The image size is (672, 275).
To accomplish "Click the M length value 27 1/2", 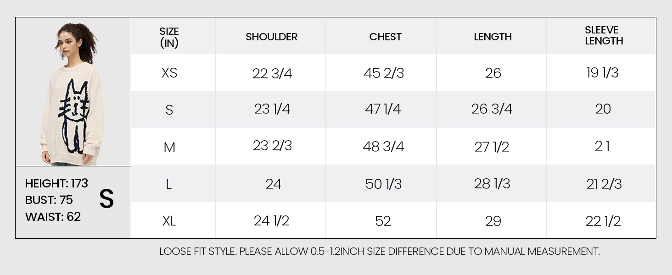I will [492, 147].
